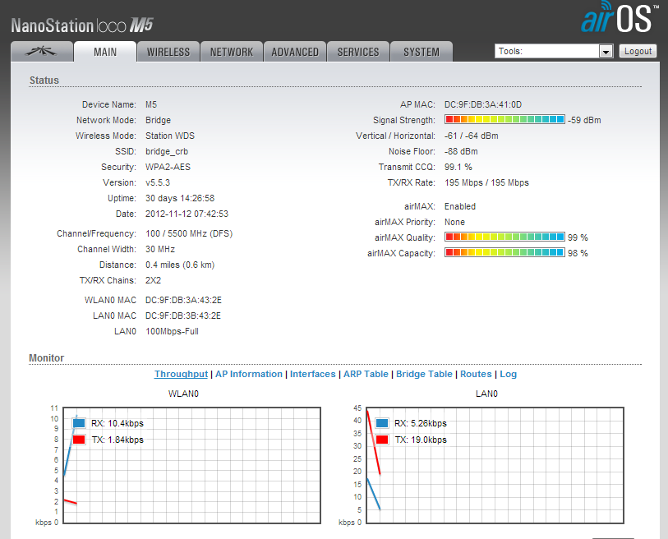Click the blue RX legend square in WLAN0
Viewport: 668px width, 539px height.
click(79, 424)
